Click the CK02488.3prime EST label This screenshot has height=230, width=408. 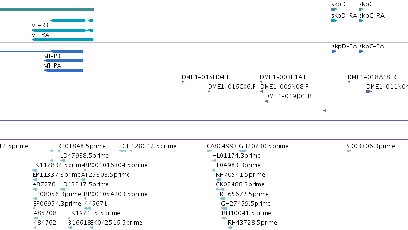click(x=240, y=184)
